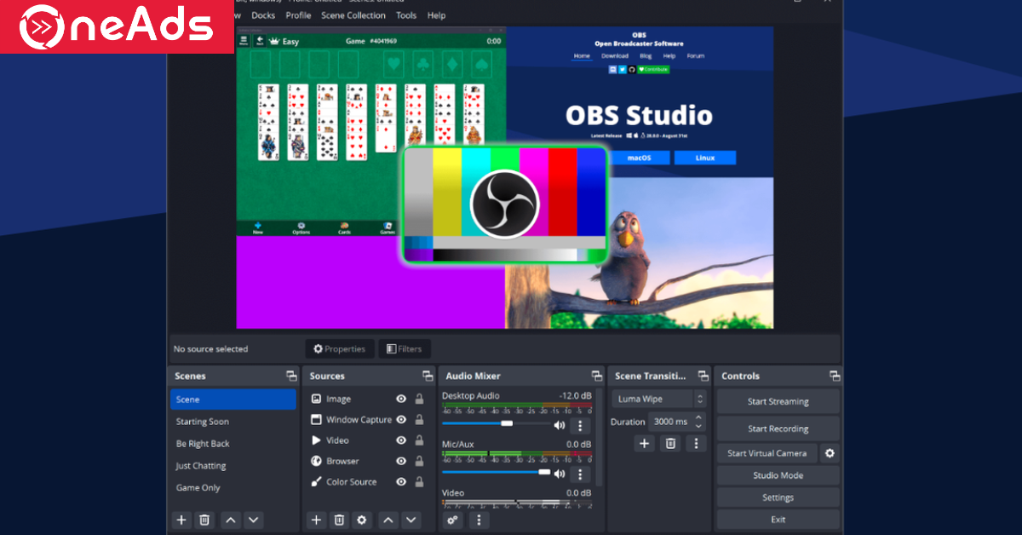Click the Exit button
The height and width of the screenshot is (535, 1022).
tap(778, 520)
